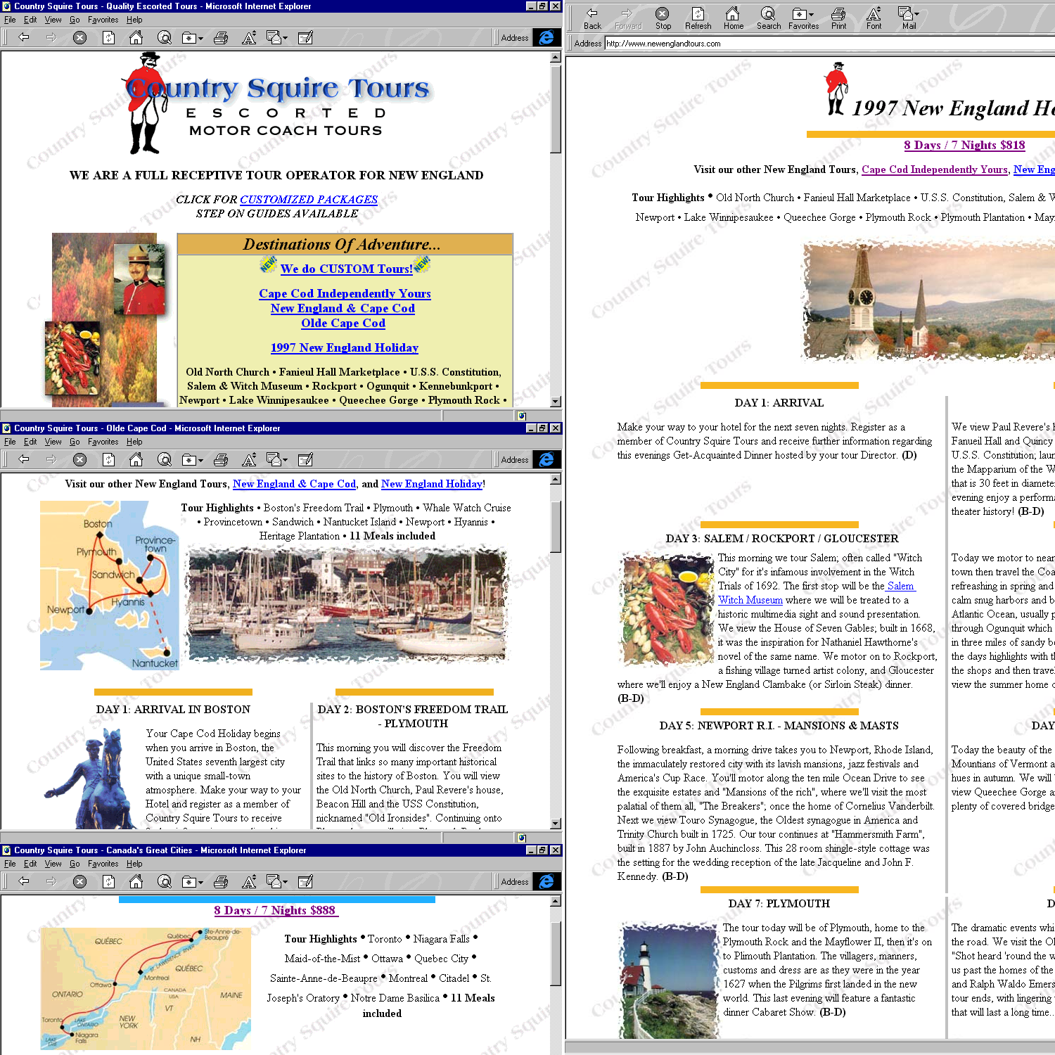Open the We do CUSTOM Tours! link
Viewport: 1055px width, 1055px height.
pos(346,269)
